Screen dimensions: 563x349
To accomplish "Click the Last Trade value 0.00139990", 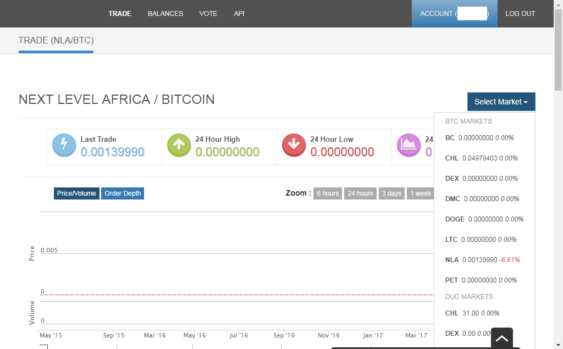I will tap(112, 152).
